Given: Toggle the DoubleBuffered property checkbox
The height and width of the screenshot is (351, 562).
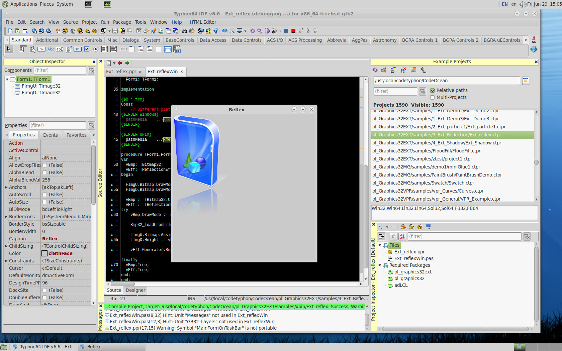Looking at the screenshot, I should tap(44, 298).
